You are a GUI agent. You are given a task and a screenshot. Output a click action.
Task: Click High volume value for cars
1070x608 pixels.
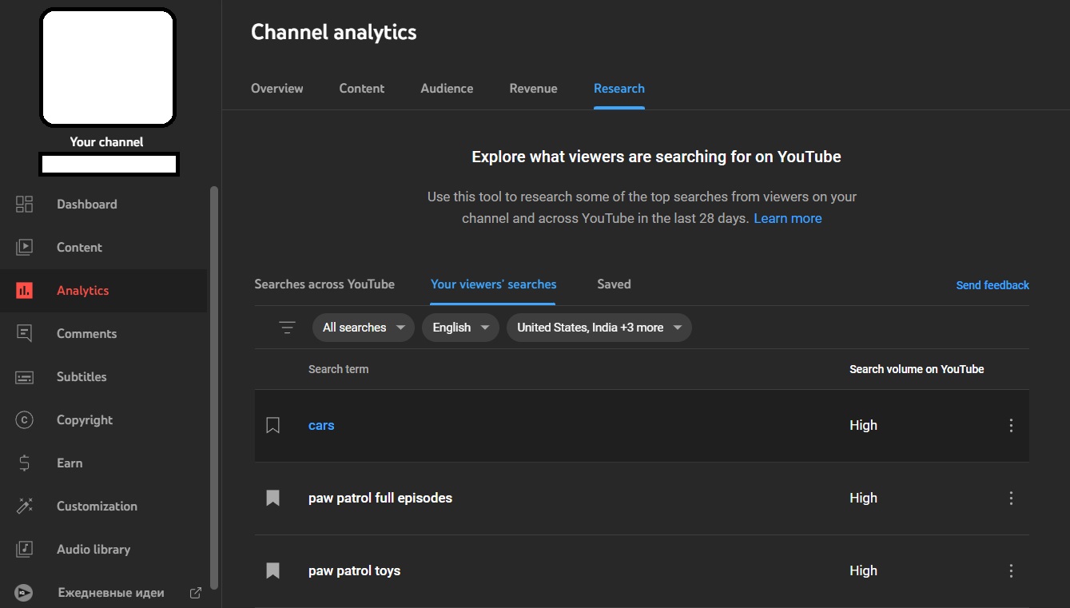pyautogui.click(x=863, y=426)
